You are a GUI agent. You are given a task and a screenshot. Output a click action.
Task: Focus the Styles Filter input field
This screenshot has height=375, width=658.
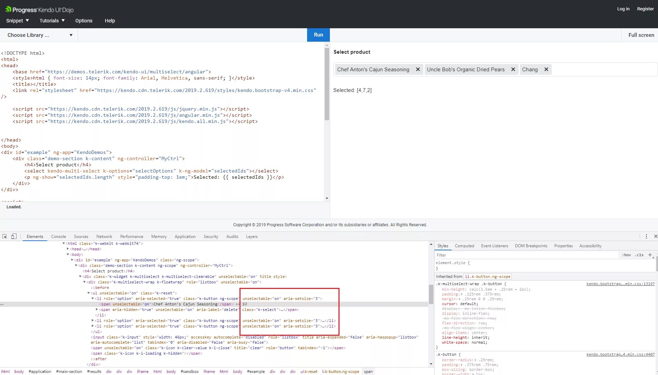527,255
